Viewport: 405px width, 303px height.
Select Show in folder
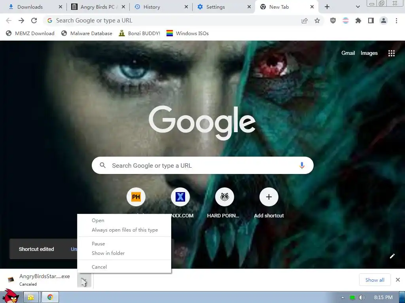tap(124, 253)
